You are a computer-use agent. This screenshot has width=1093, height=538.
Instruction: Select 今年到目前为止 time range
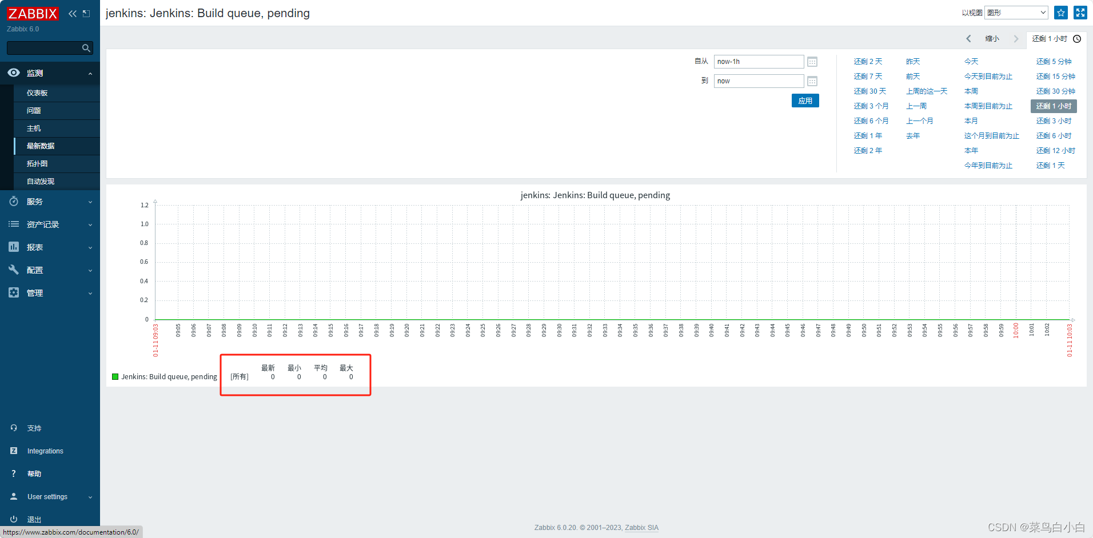988,166
